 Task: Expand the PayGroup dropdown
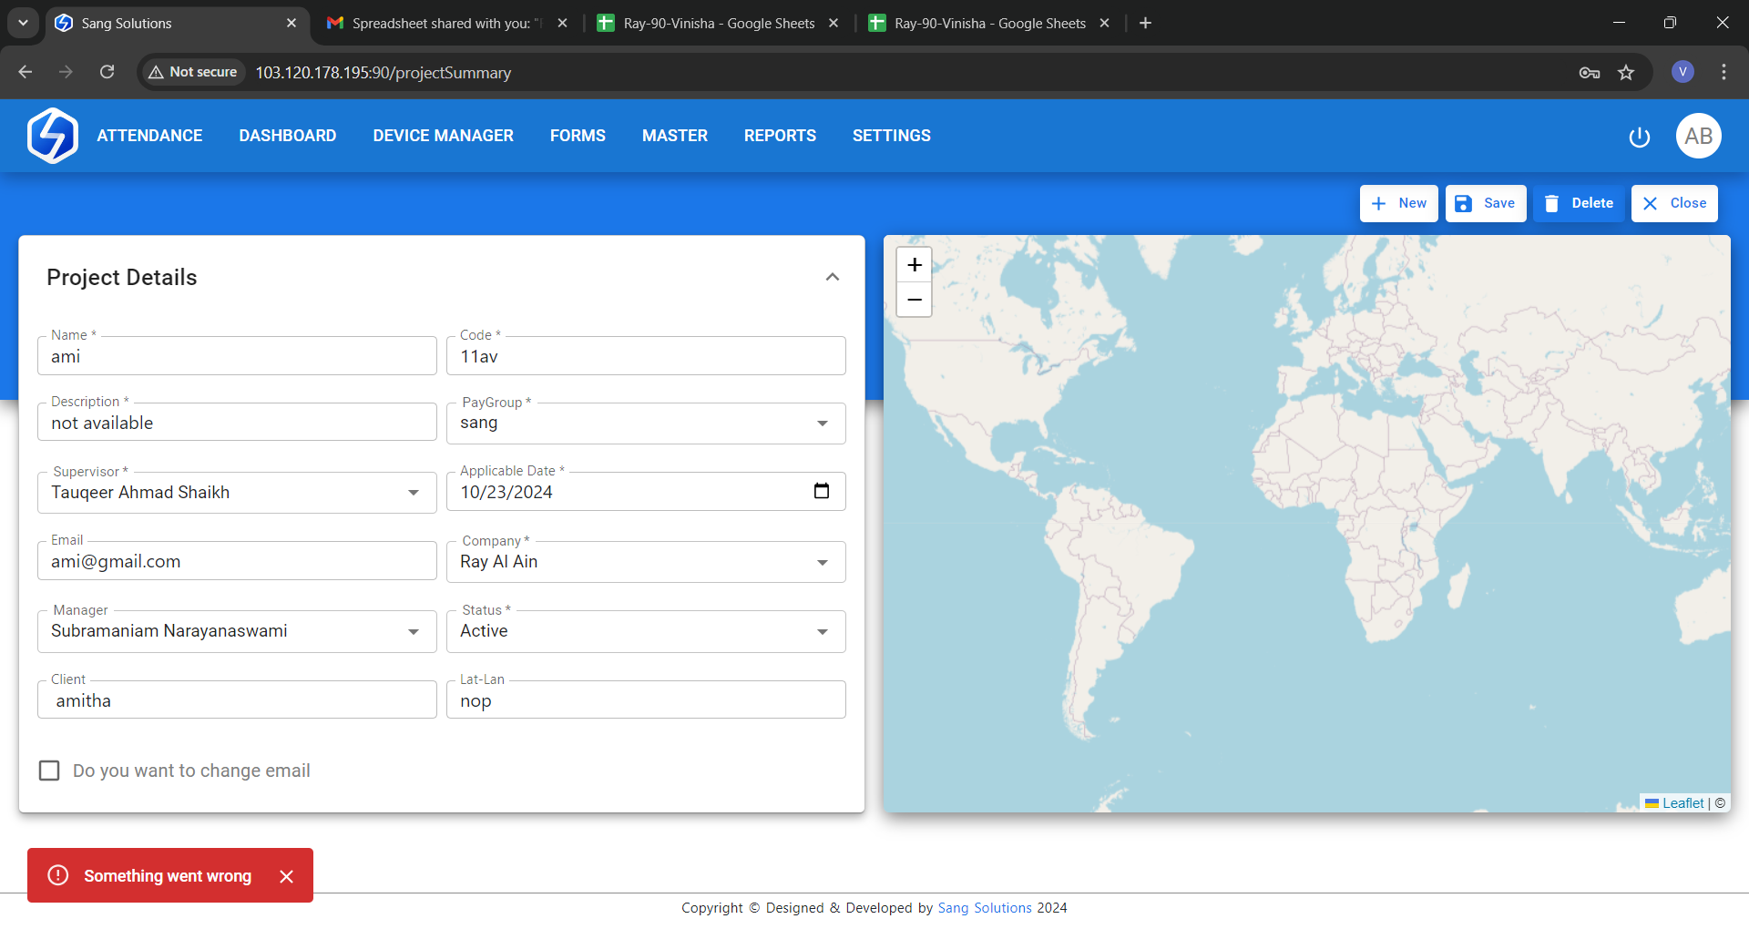point(822,424)
